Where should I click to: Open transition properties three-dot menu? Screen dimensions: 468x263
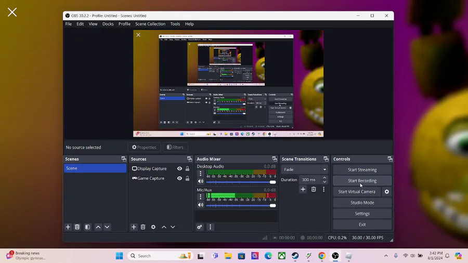(x=323, y=189)
